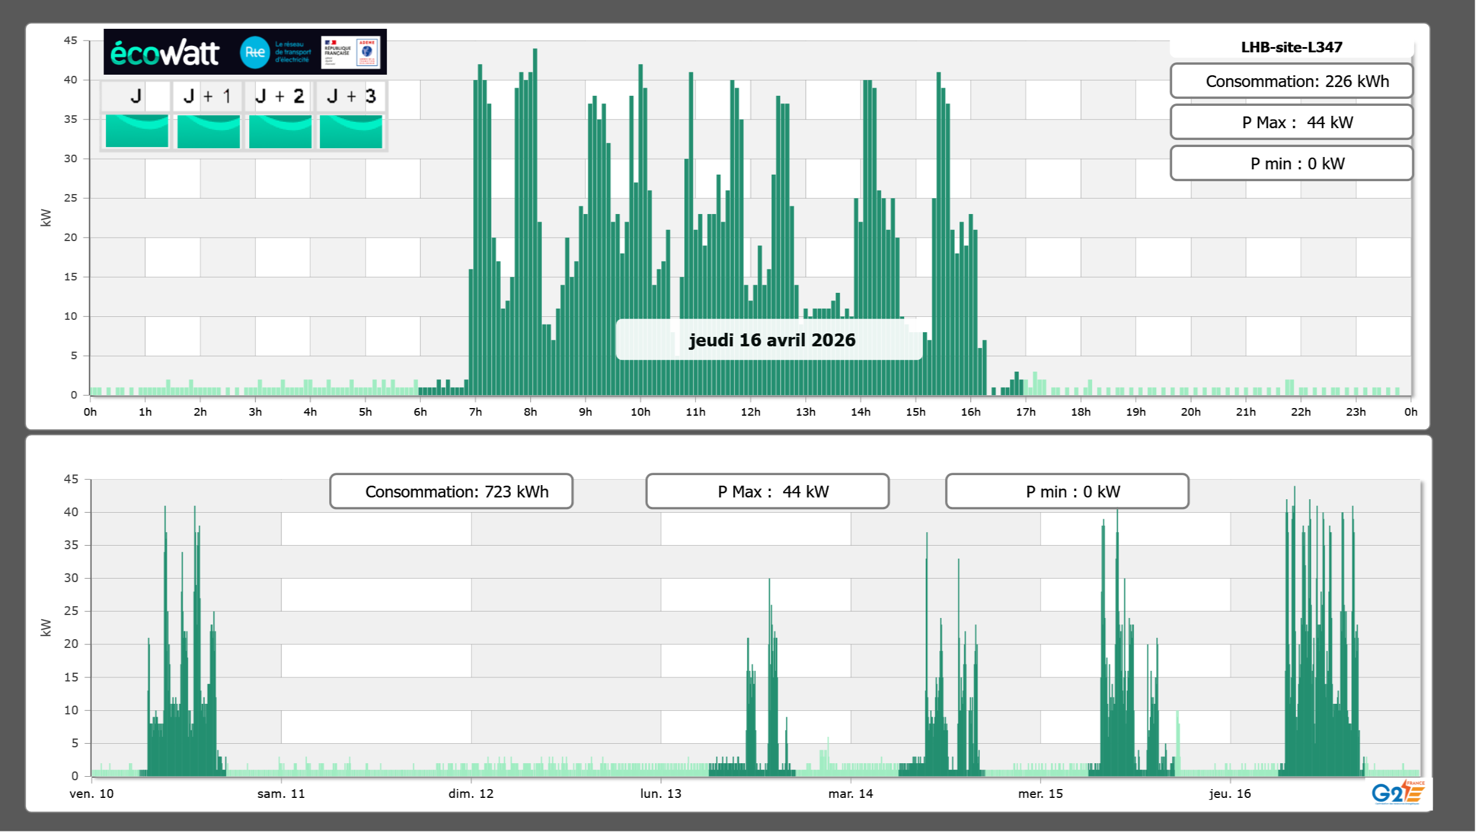Click the daily P Max : 44 kW box
Screen dimensions: 1476x832
[1291, 122]
